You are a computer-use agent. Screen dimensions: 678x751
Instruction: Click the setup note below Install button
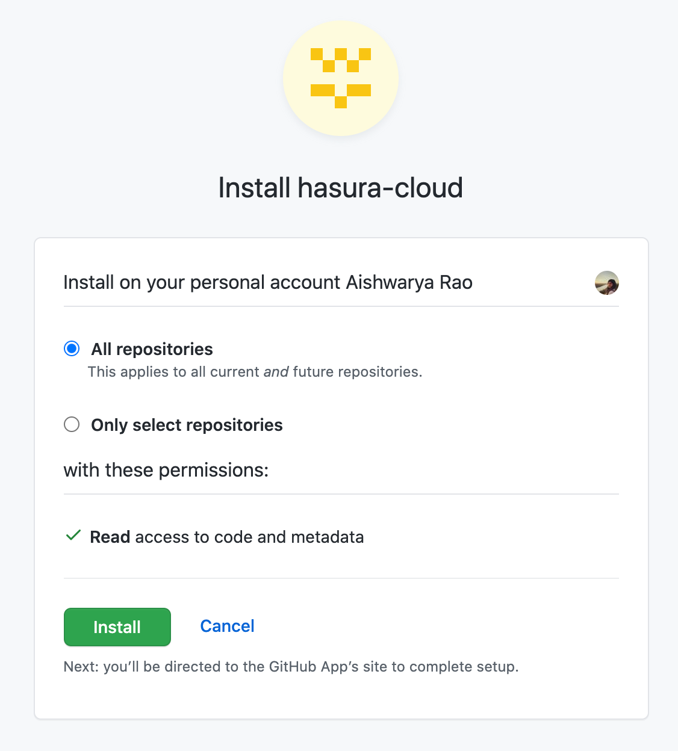coord(291,667)
